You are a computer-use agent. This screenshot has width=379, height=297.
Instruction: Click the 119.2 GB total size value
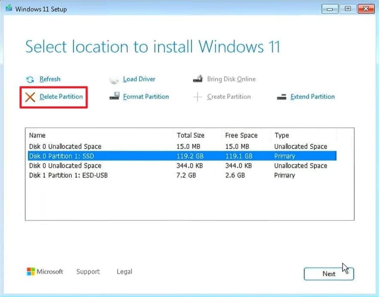tap(190, 156)
